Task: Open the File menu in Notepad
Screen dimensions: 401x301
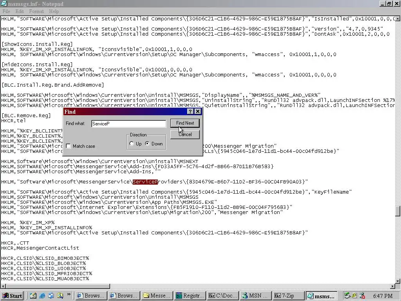Action: 6,11
